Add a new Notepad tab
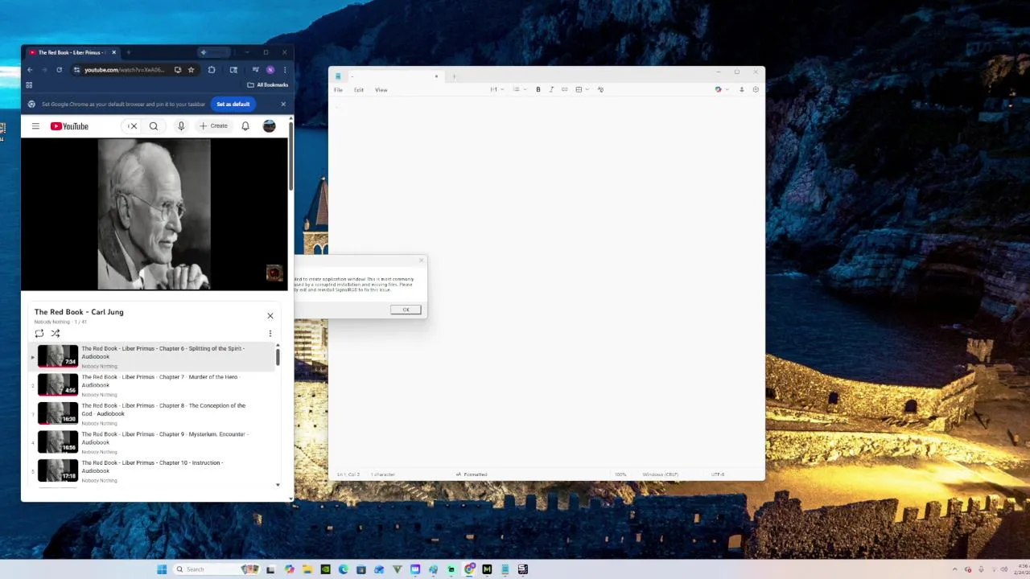 click(x=454, y=76)
